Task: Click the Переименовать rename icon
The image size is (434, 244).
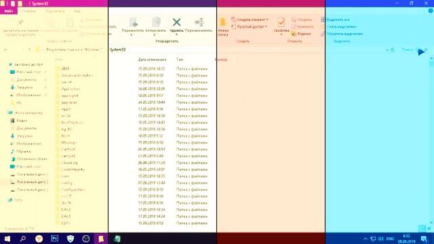Action: click(199, 22)
